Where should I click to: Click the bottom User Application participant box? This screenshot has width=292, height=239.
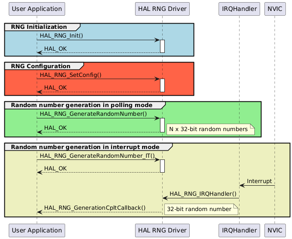(37, 230)
